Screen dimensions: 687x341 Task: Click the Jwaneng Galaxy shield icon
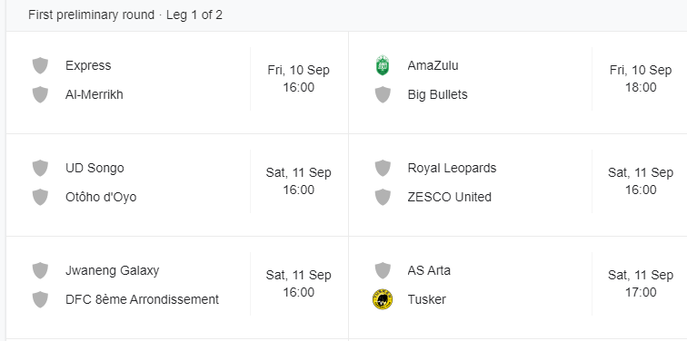pyautogui.click(x=40, y=270)
